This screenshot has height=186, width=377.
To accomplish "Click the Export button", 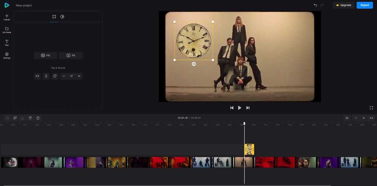I will 365,5.
